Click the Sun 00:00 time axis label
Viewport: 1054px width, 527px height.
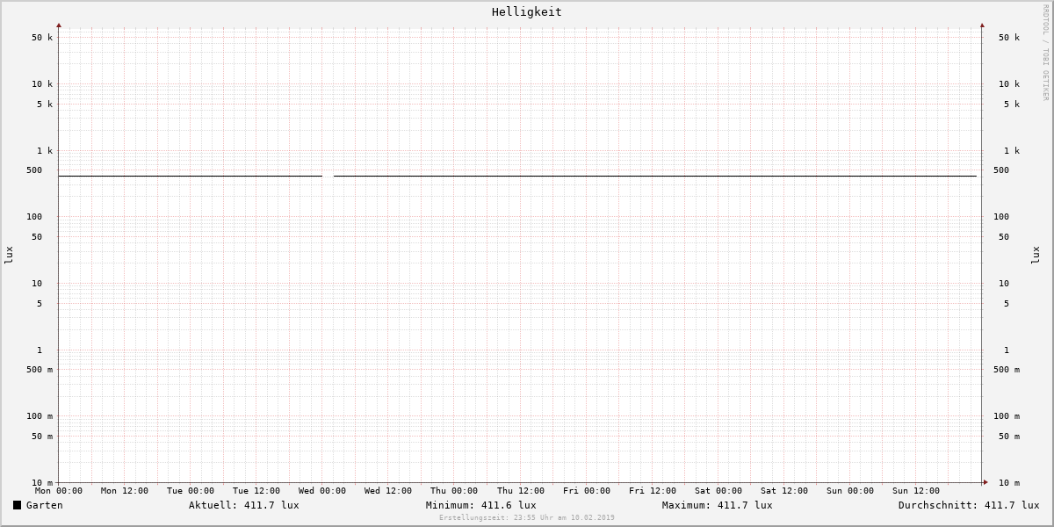(x=850, y=491)
